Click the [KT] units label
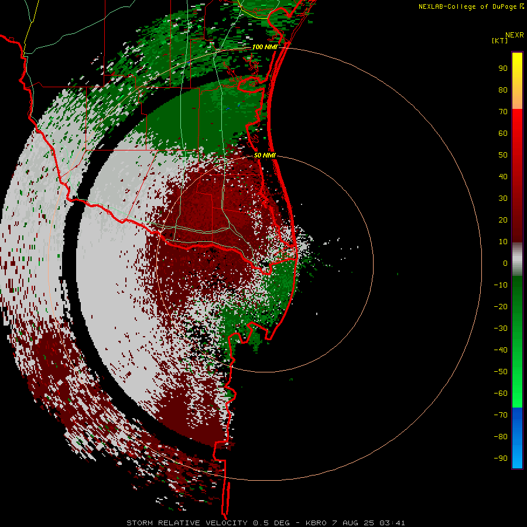 coord(499,40)
